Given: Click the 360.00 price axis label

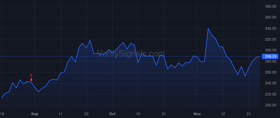Looking at the screenshot, I should coord(270,17).
